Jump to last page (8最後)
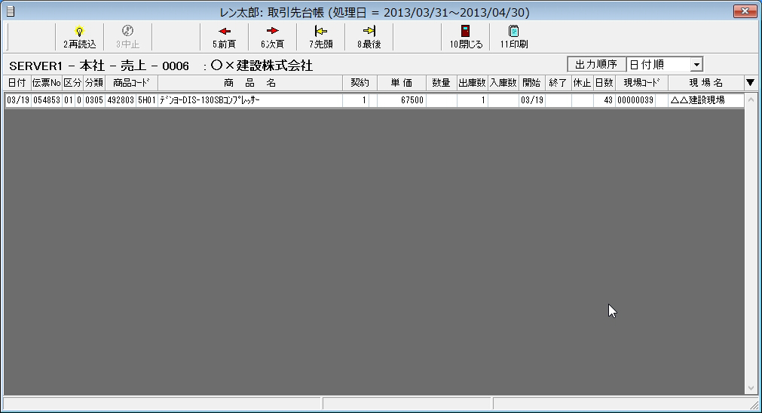Image resolution: width=762 pixels, height=413 pixels. pos(369,32)
